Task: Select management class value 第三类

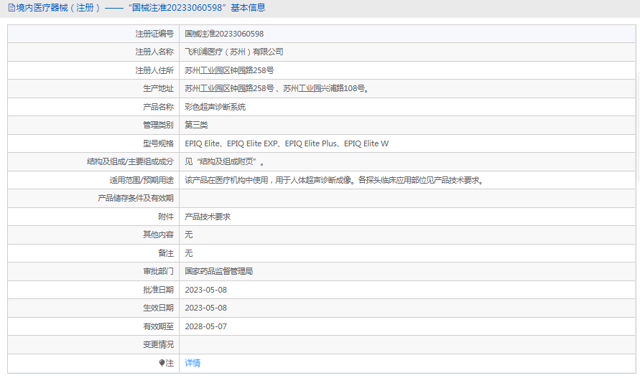Action: click(x=196, y=125)
